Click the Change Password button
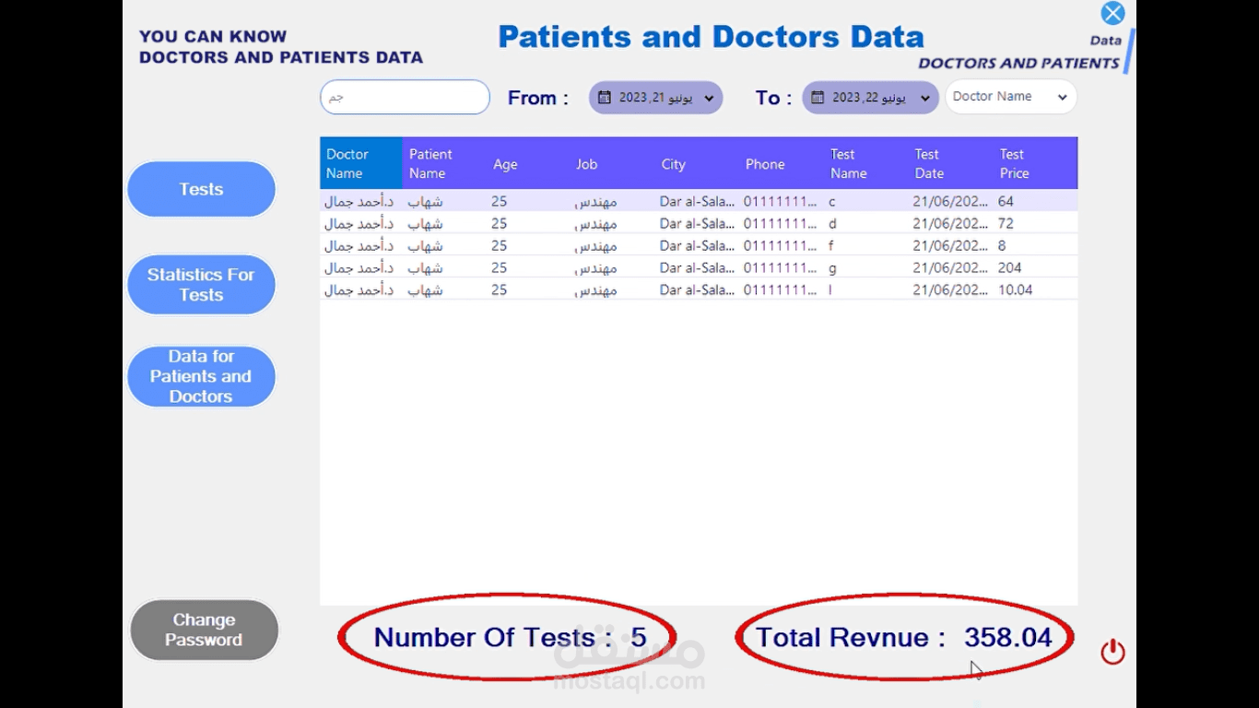Screen dimensions: 1259x708 click(204, 630)
